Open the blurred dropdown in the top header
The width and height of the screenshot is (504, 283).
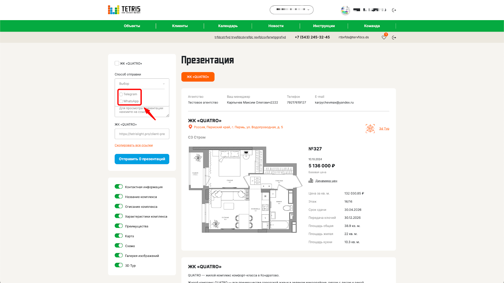pyautogui.click(x=291, y=10)
